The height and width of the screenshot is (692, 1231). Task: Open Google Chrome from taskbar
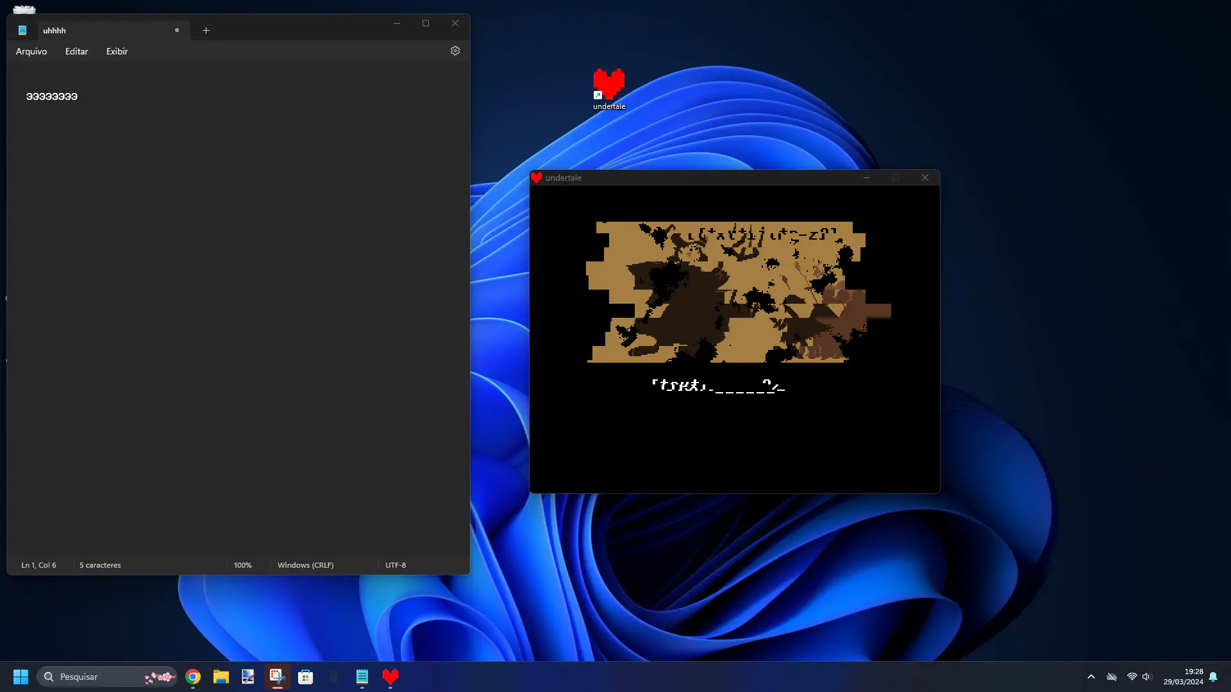193,677
